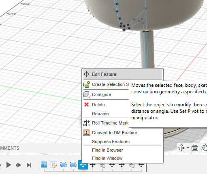The width and height of the screenshot is (207, 174).
Task: Select the highlighted Move feature in timeline
Action: [x=83, y=165]
